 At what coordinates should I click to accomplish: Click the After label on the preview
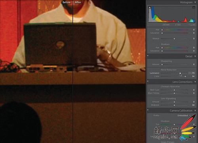click(78, 2)
